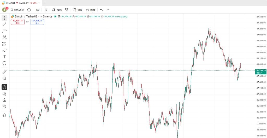
Task: Click the red 卖出 sell button
Action: (x=18, y=22)
